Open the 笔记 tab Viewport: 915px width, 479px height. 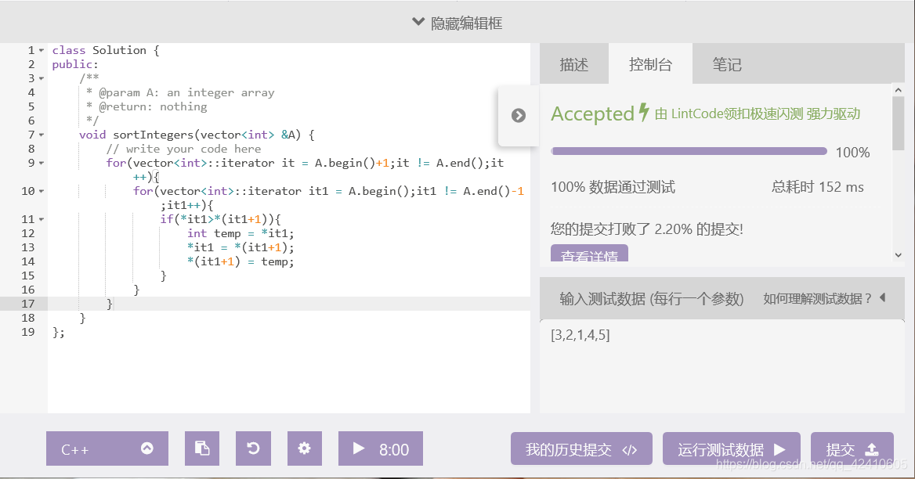726,64
